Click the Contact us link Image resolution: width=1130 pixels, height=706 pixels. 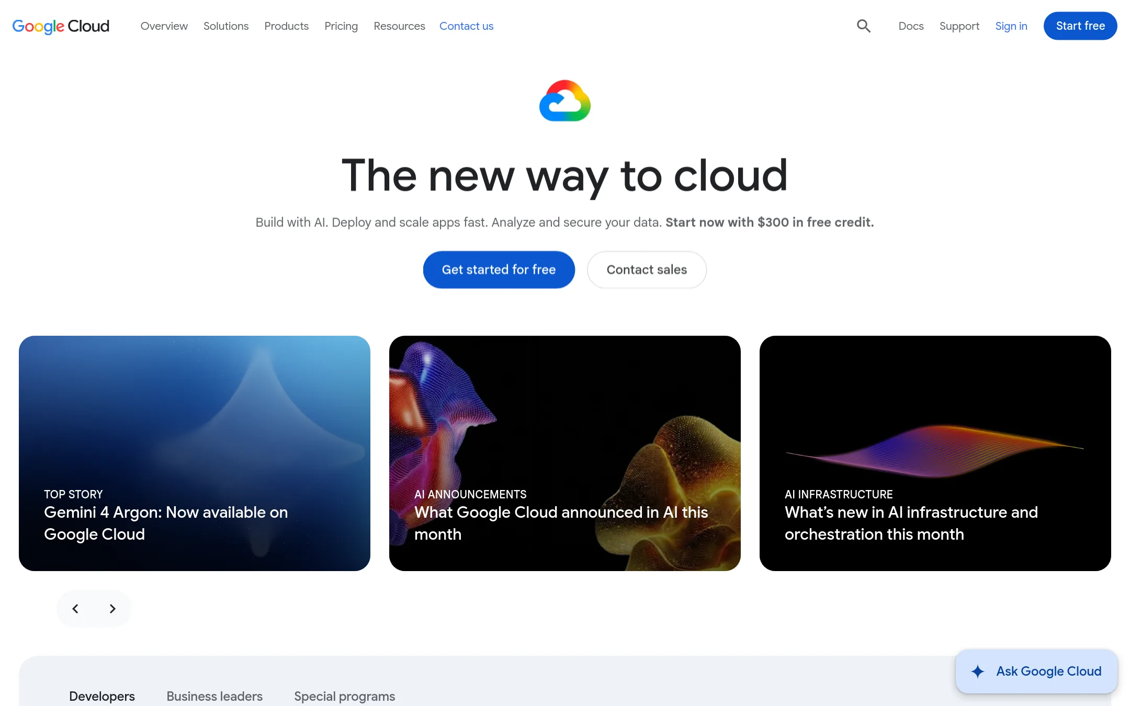[467, 26]
